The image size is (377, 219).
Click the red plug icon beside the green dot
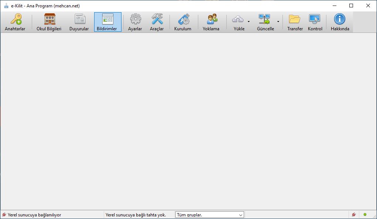(x=354, y=215)
